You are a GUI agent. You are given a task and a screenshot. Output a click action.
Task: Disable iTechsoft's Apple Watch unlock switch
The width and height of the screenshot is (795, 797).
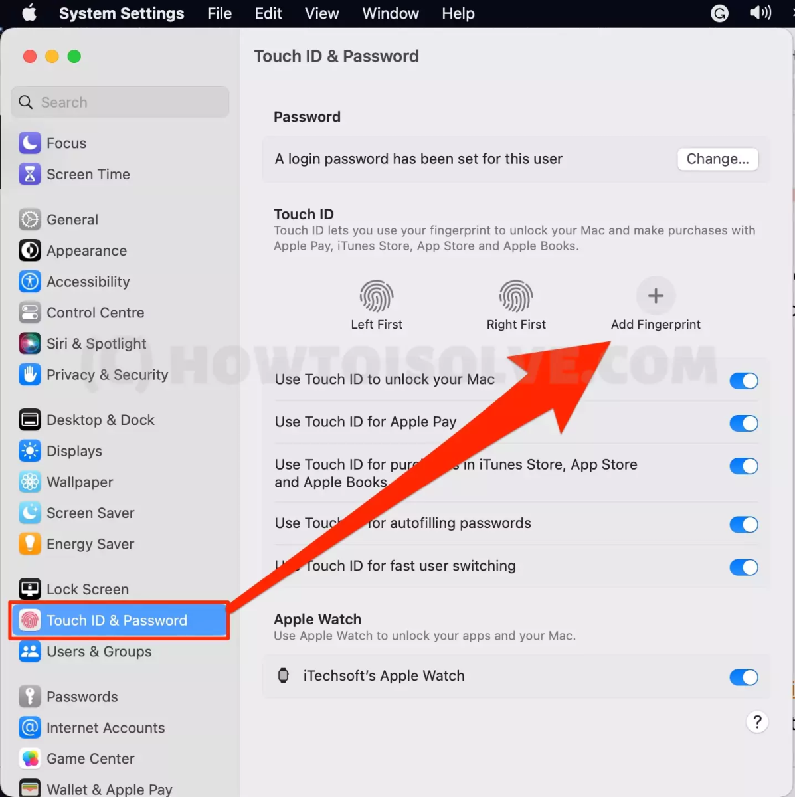pyautogui.click(x=744, y=677)
